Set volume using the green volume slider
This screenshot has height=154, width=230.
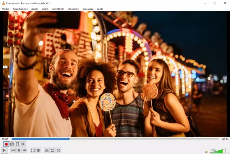218,151
